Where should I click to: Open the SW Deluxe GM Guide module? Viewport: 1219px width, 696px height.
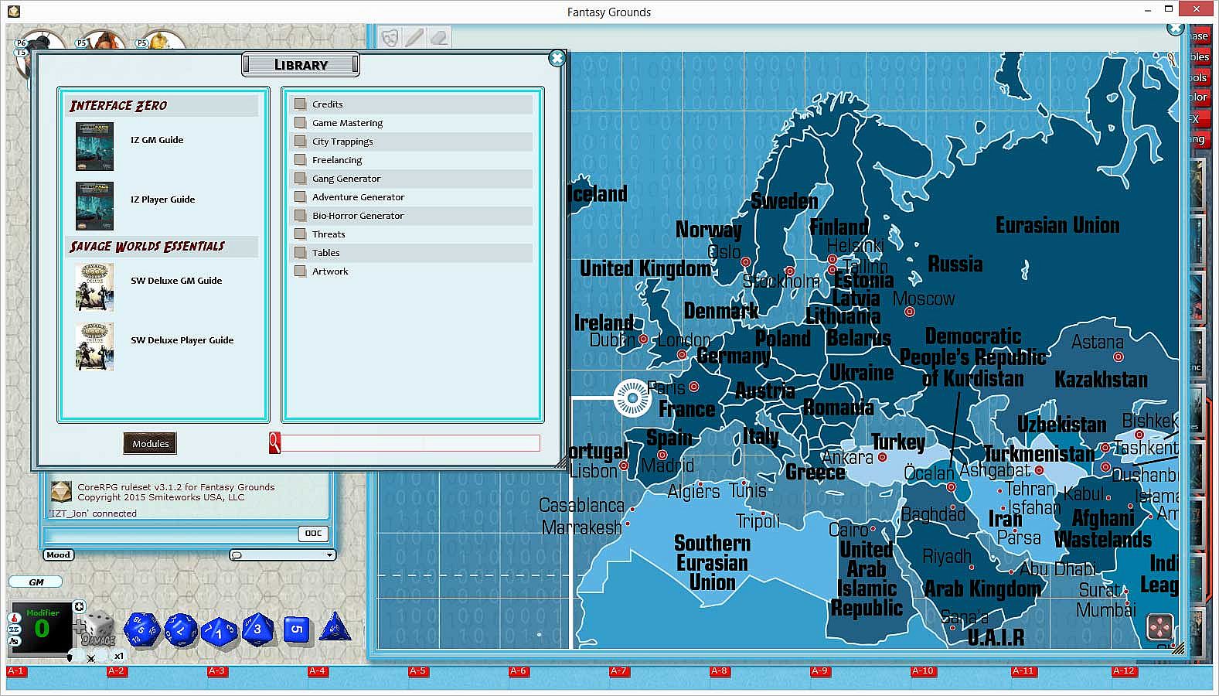click(x=94, y=288)
